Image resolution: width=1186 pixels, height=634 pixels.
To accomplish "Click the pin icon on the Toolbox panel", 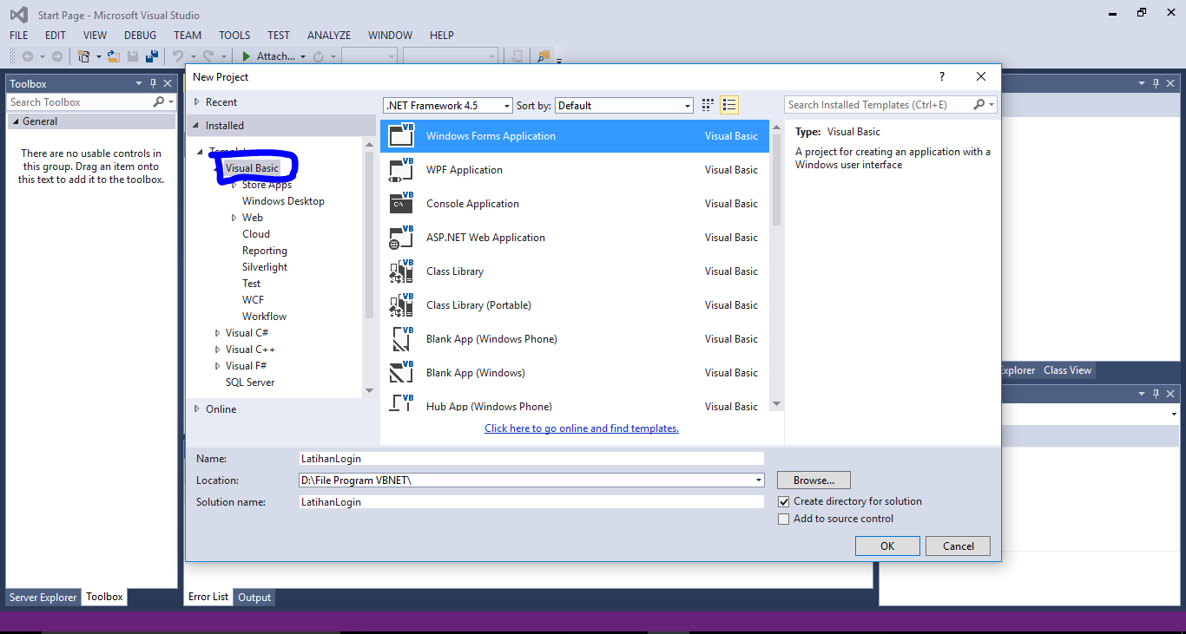I will coord(154,82).
